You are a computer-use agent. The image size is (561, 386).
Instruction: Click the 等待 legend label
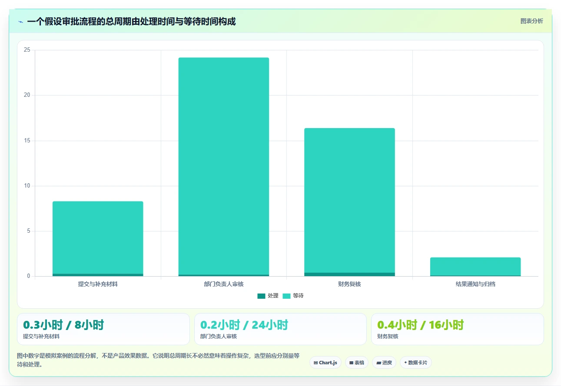pos(298,296)
